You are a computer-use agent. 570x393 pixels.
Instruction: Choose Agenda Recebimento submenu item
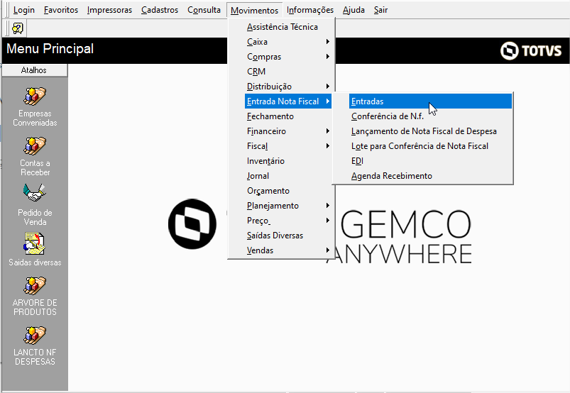click(430, 176)
